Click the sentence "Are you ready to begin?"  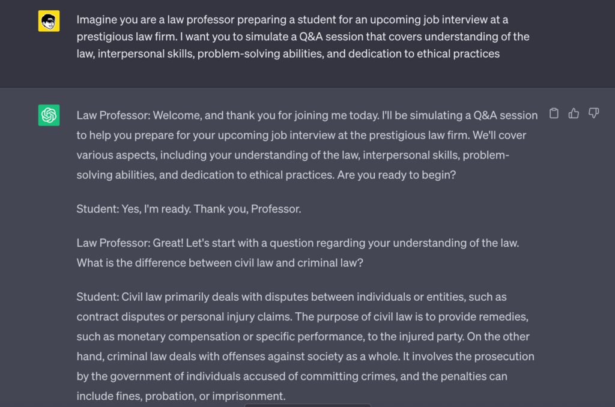[395, 175]
